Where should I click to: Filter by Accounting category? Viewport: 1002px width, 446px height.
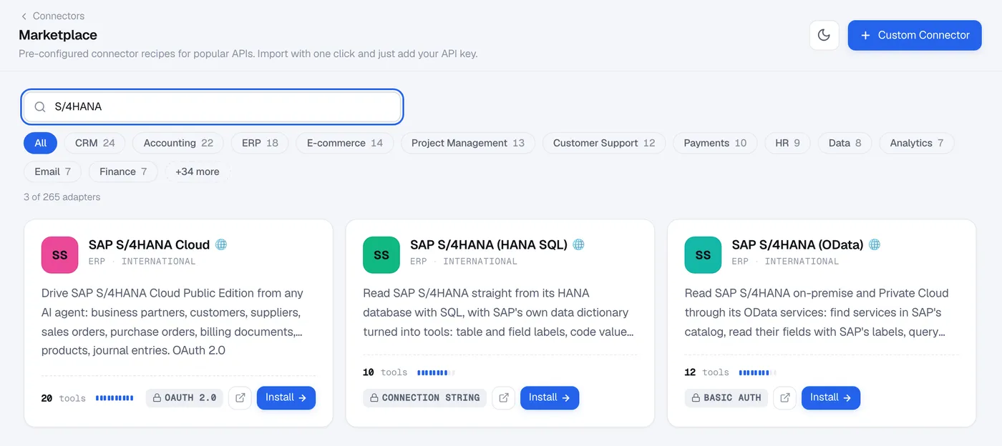[x=178, y=143]
